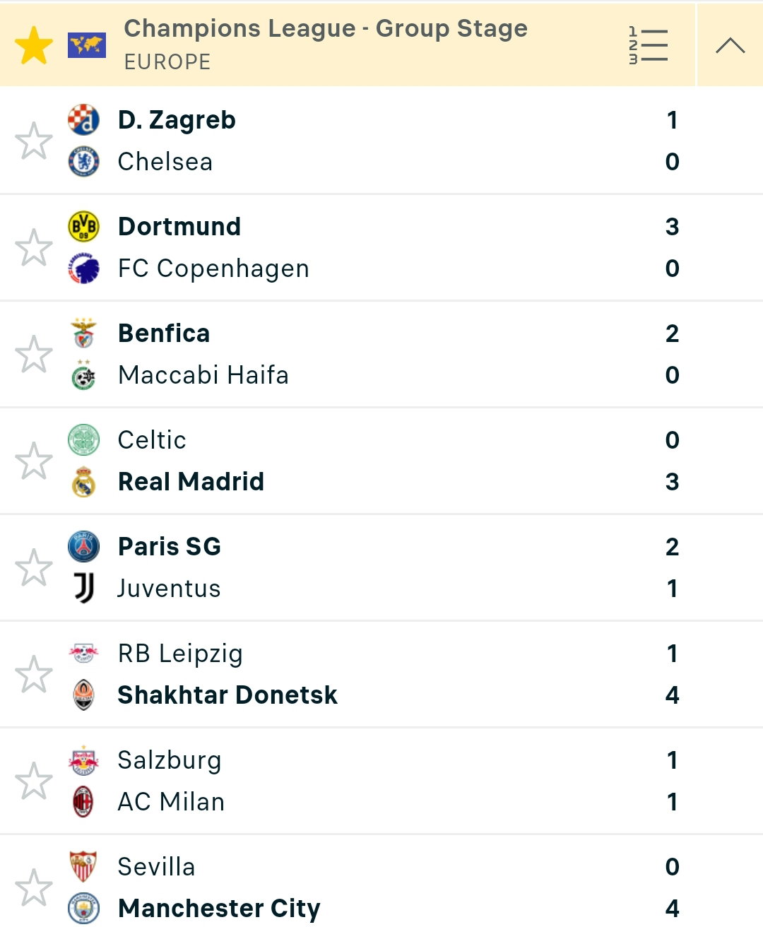
Task: Open Shakhtar Donetsk team name link
Action: (x=227, y=695)
